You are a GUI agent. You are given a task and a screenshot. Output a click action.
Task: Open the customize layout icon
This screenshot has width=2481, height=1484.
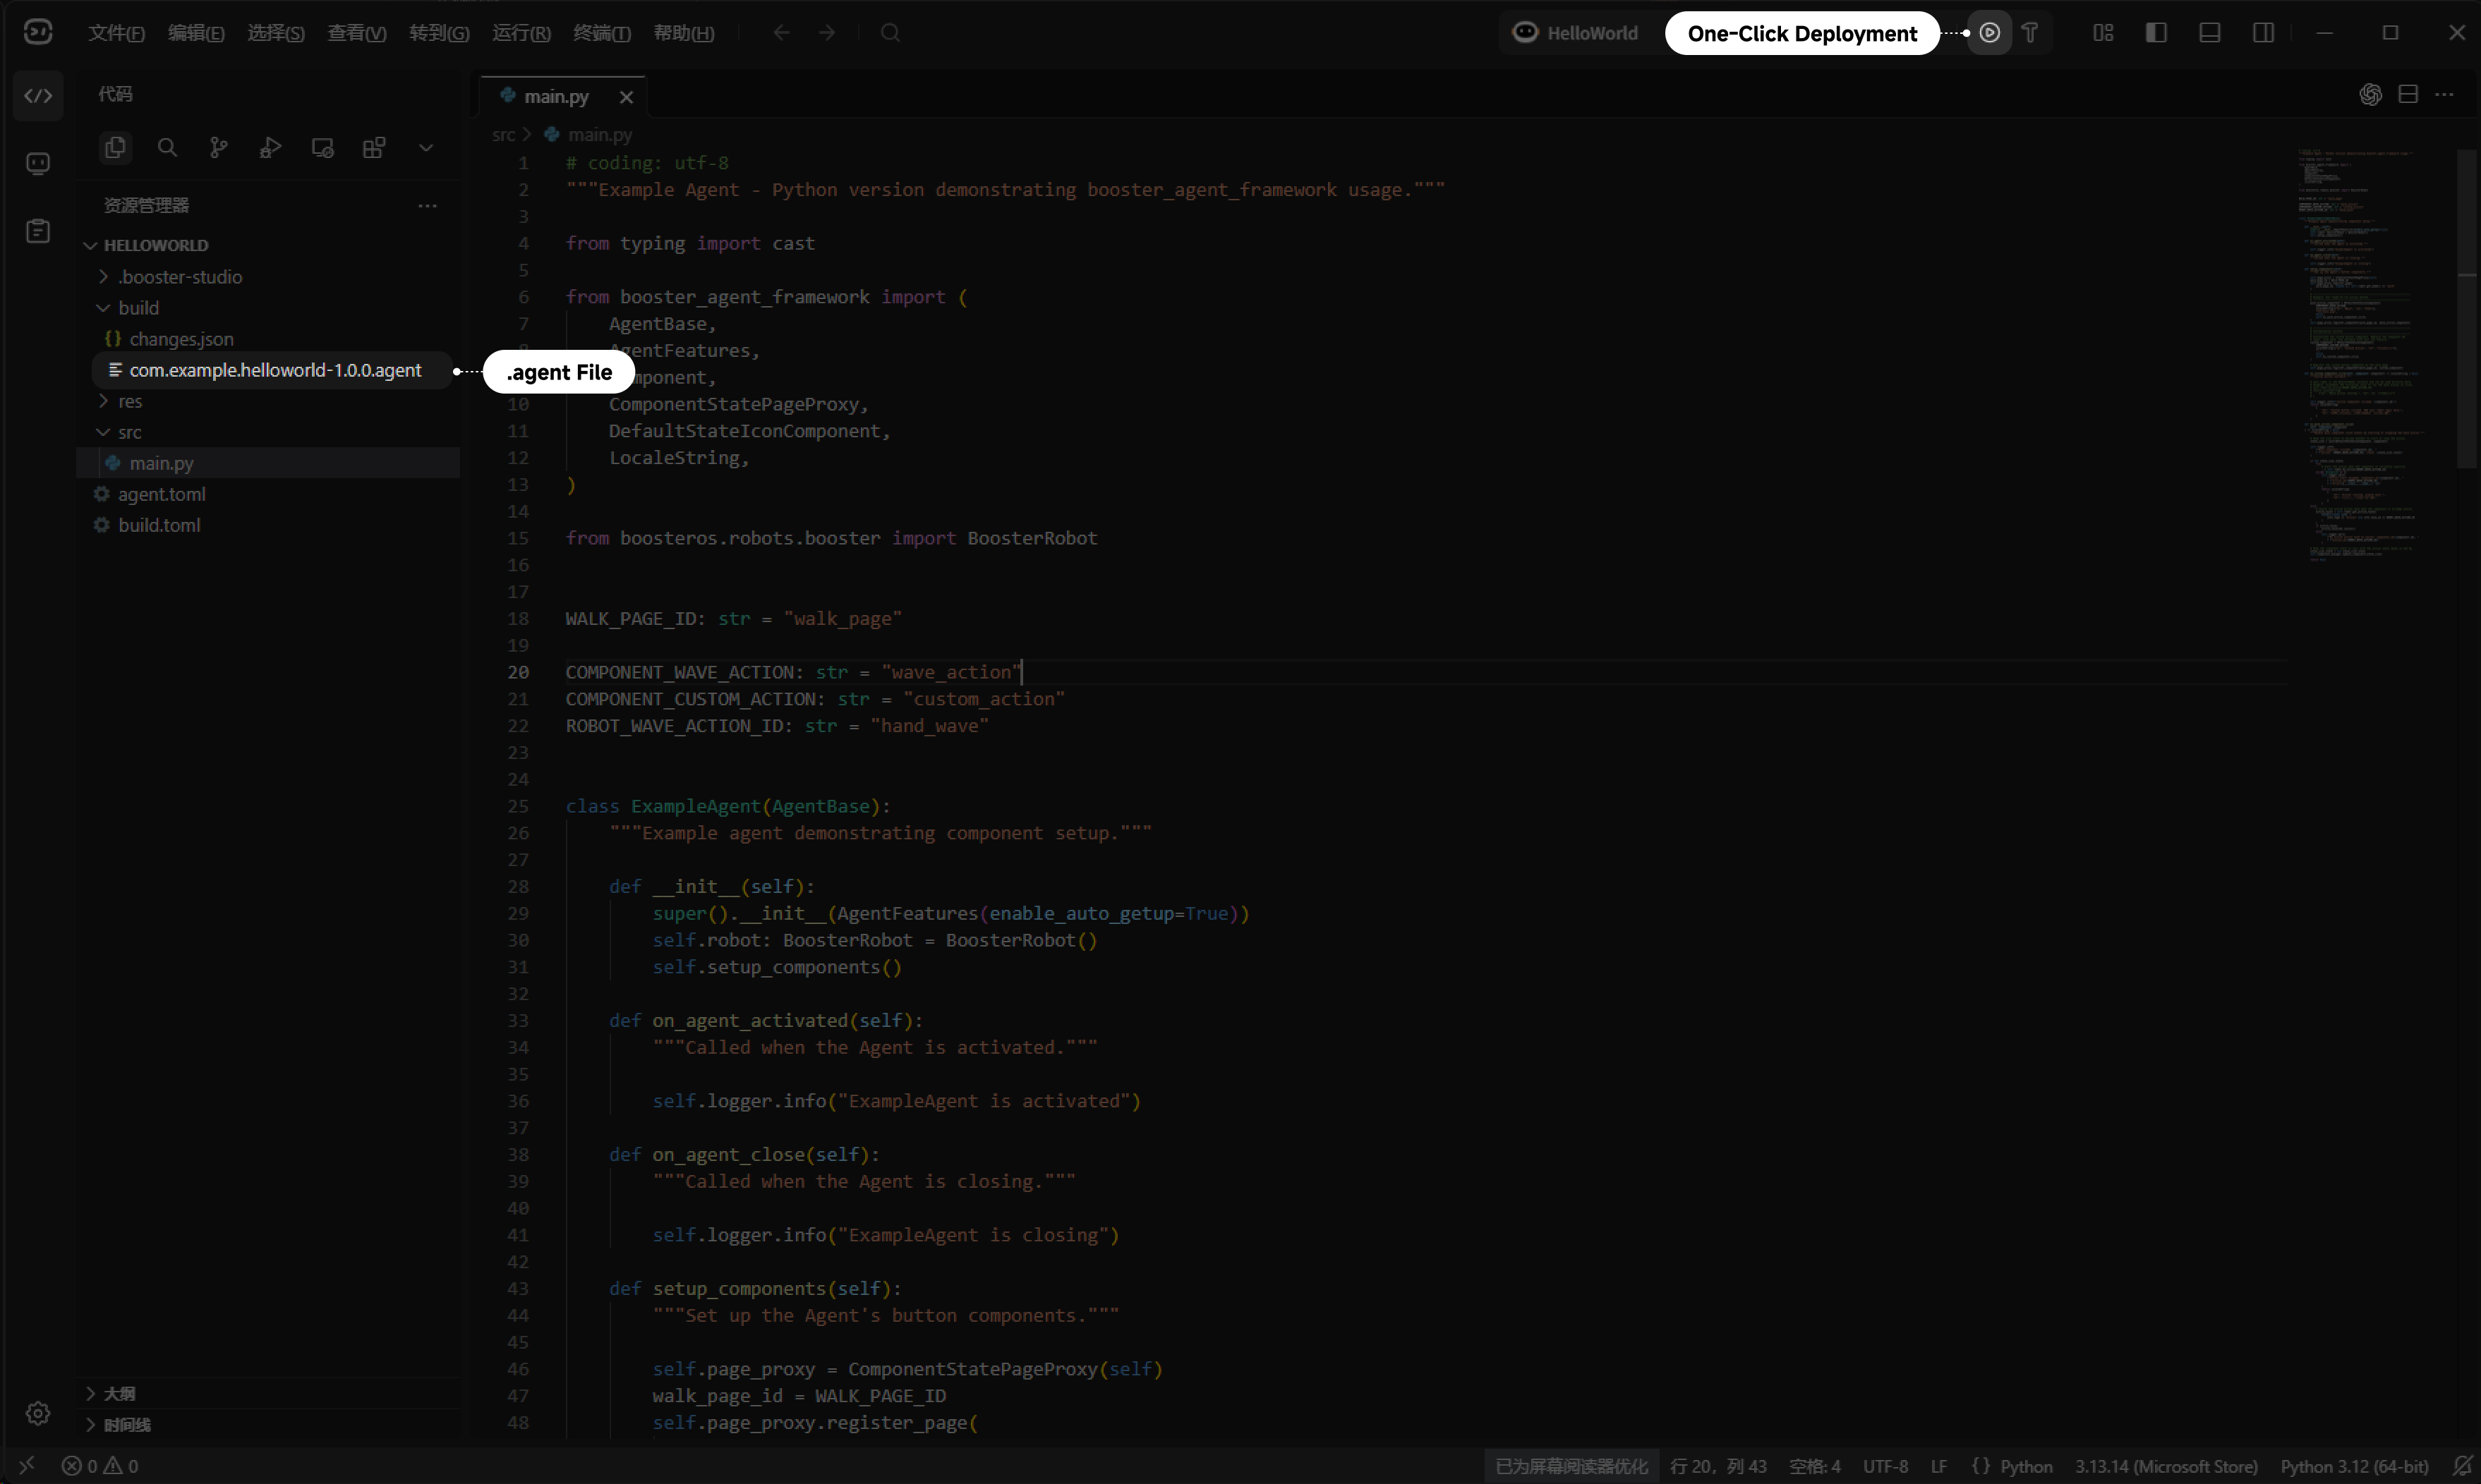tap(2103, 33)
